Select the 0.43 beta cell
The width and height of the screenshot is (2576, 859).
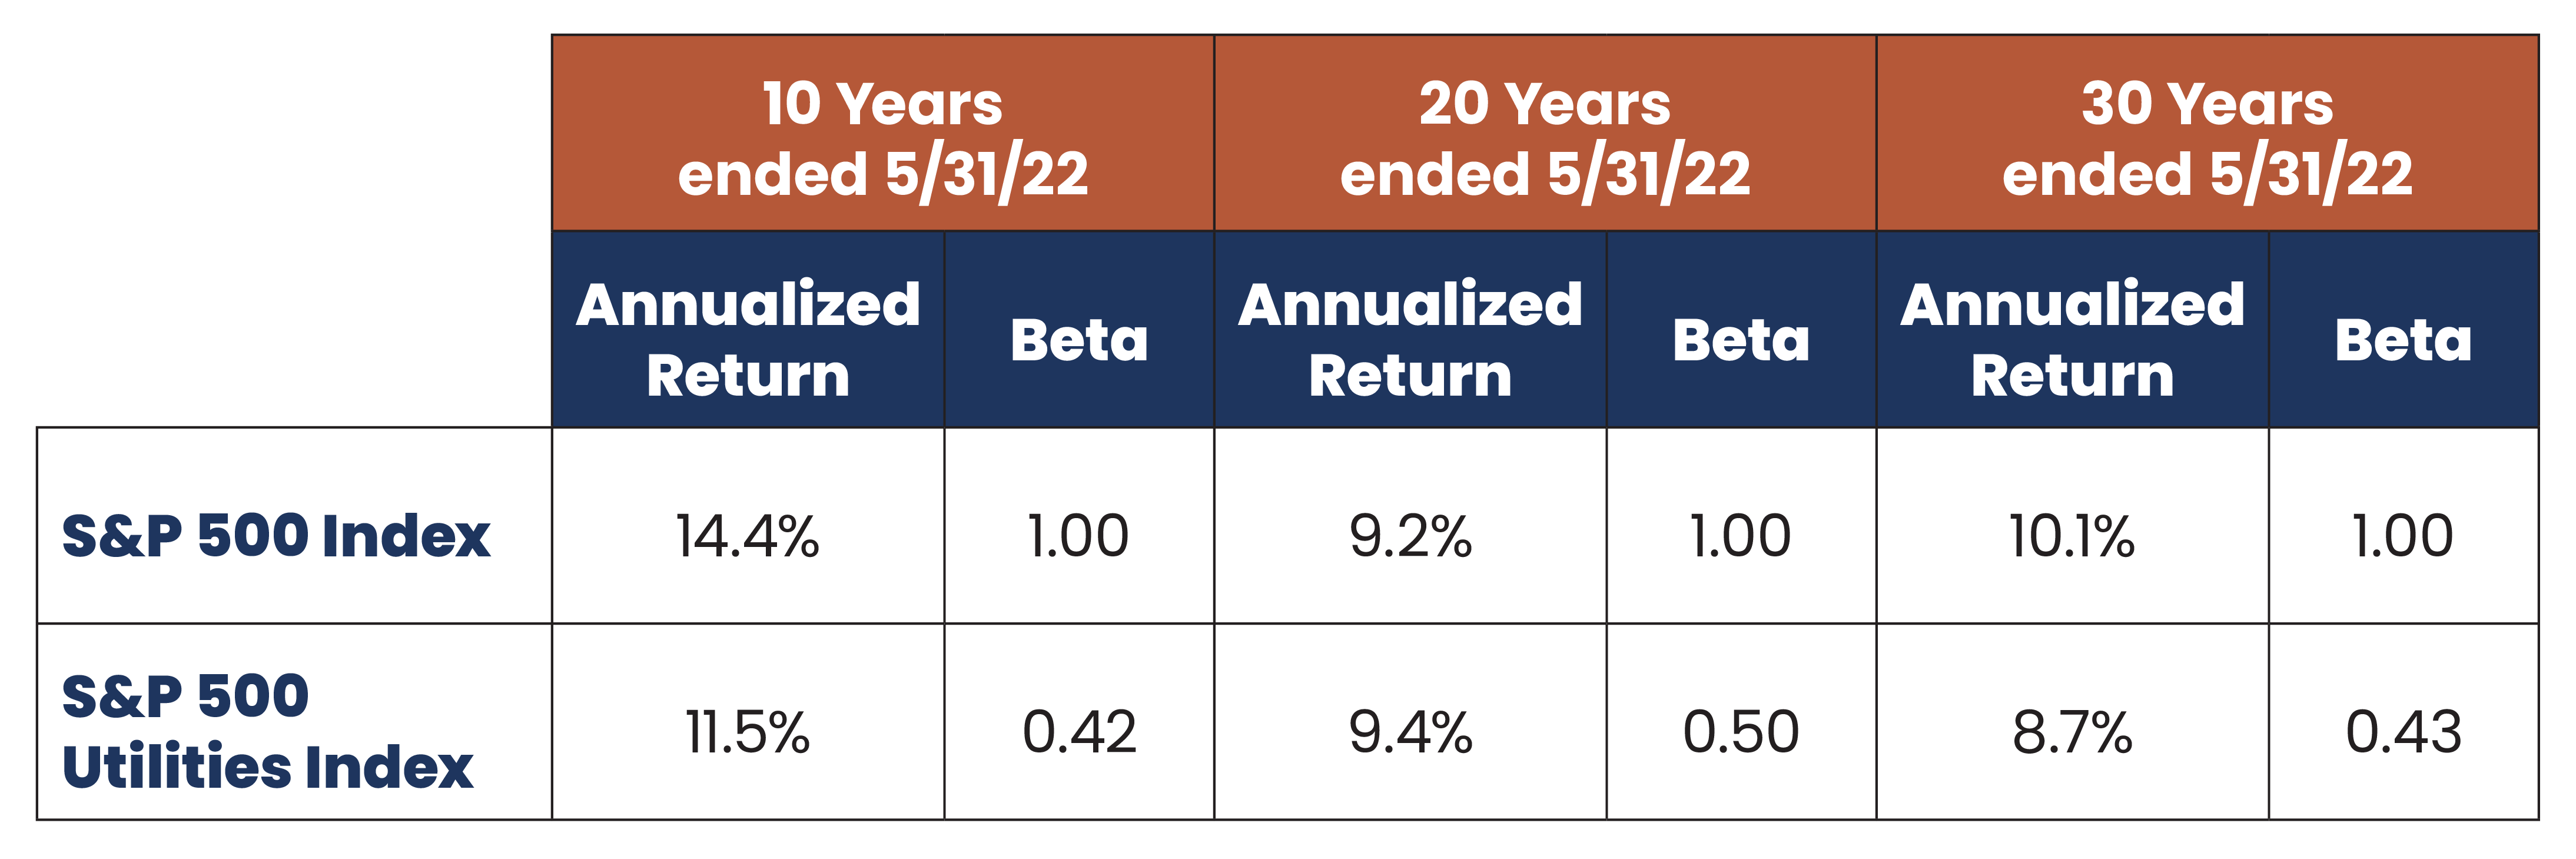(x=2403, y=731)
